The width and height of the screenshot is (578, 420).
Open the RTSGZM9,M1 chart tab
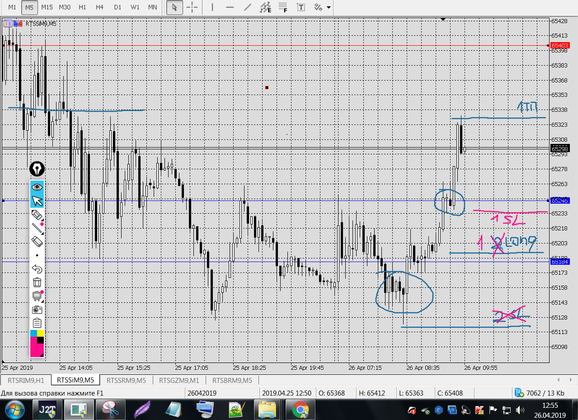click(x=179, y=380)
